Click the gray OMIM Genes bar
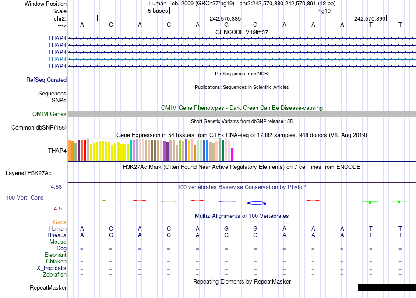This screenshot has width=416, height=298. pyautogui.click(x=242, y=114)
